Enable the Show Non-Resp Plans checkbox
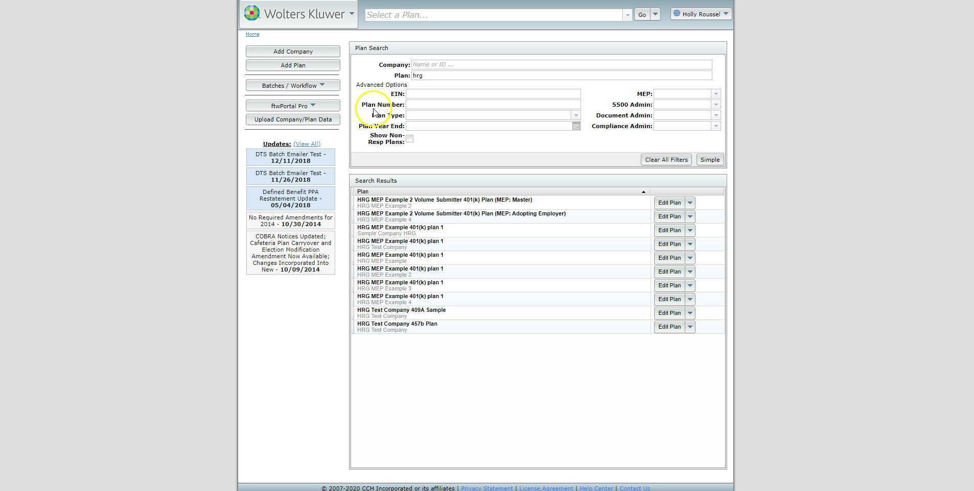 tap(409, 138)
